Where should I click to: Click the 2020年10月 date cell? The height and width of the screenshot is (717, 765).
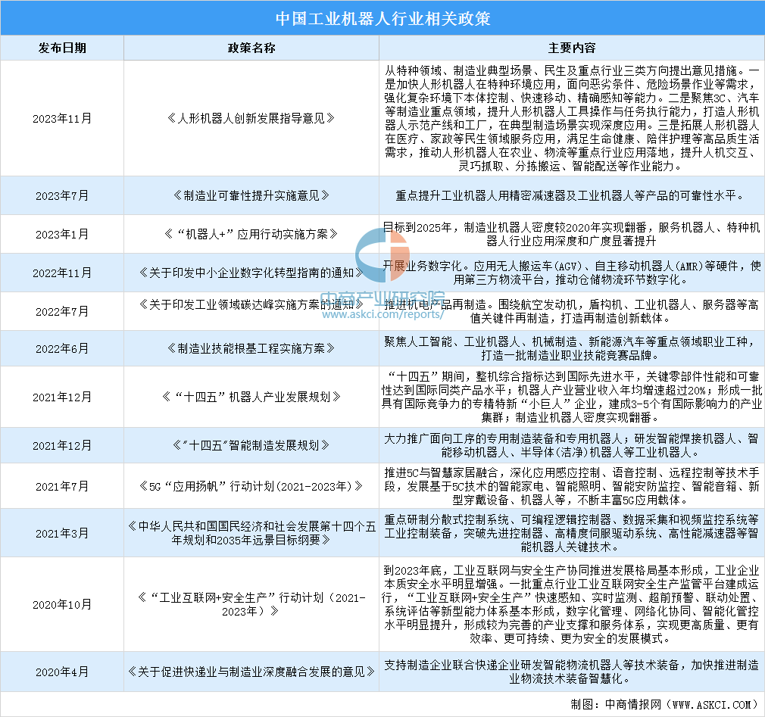coord(62,604)
